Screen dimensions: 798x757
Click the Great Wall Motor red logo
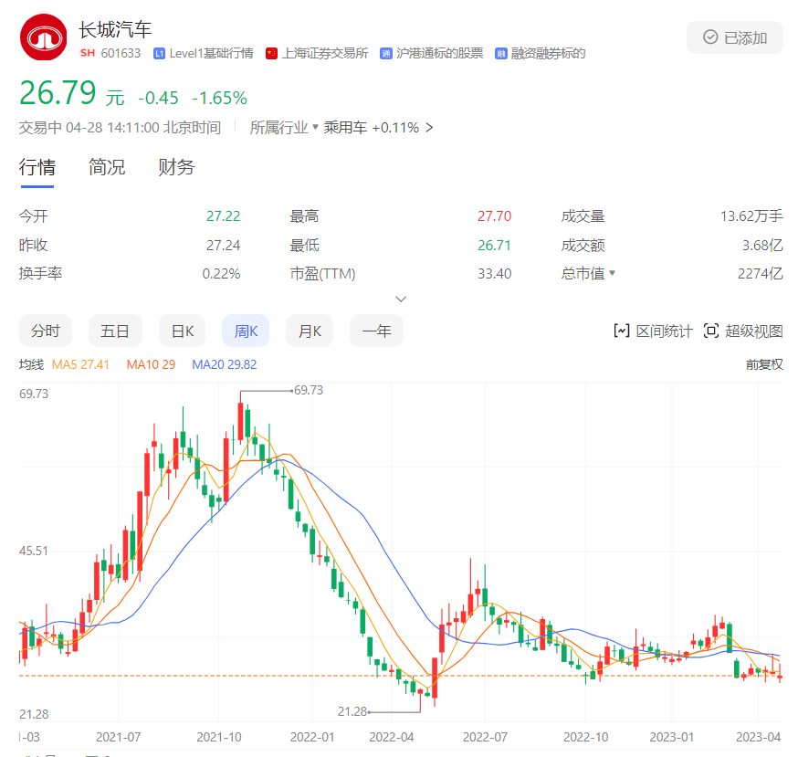(43, 37)
